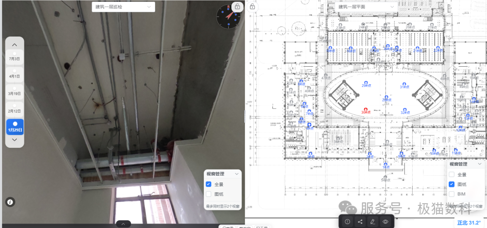Screen dimensions: 487x228
Task: Open the 31#点 marker on the plan
Action: pyautogui.click(x=404, y=86)
